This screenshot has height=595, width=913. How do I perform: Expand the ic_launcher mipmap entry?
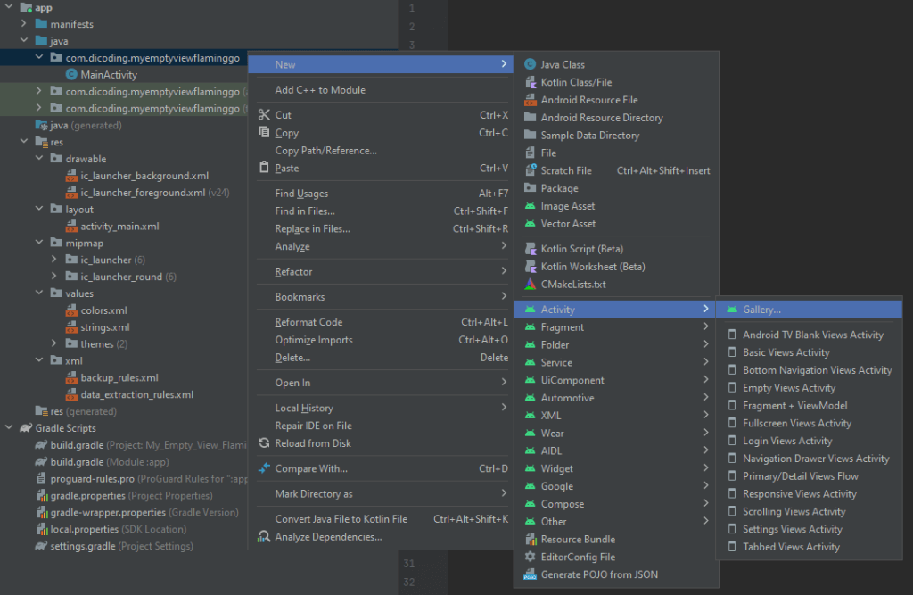coord(53,259)
